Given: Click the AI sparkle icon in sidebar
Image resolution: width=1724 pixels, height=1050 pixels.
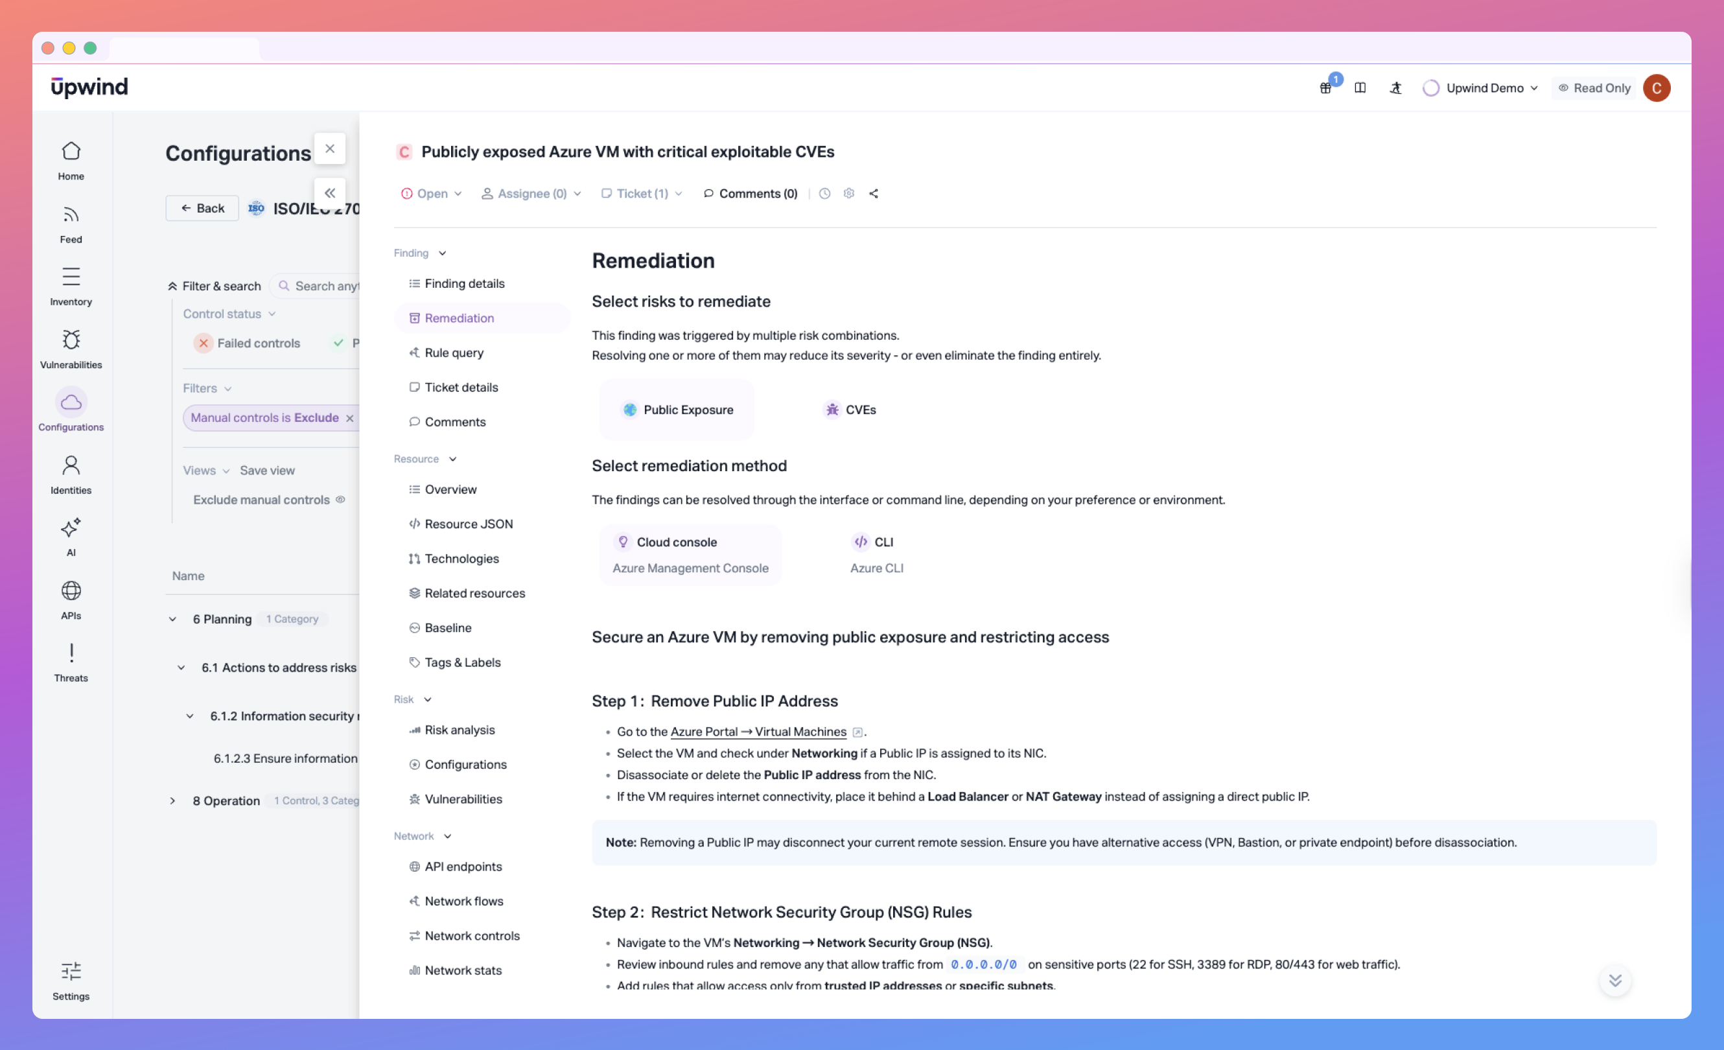Looking at the screenshot, I should [x=71, y=528].
